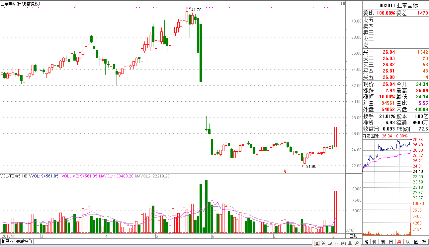Click the 21.96 low price label
The height and width of the screenshot is (247, 429).
[311, 167]
